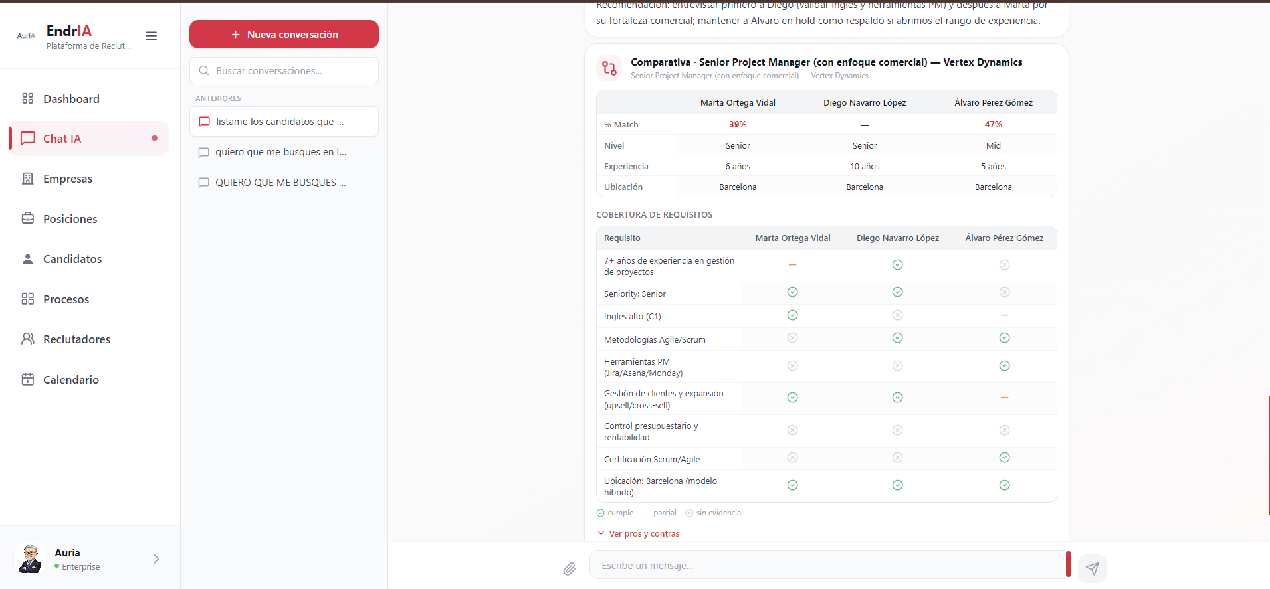Click the Candidatos person icon
Viewport: 1270px width, 589px height.
click(x=28, y=259)
